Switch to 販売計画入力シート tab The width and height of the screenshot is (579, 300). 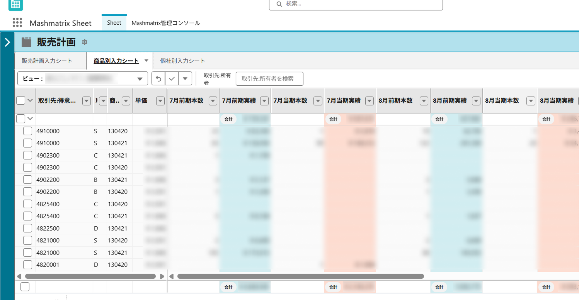(x=47, y=61)
